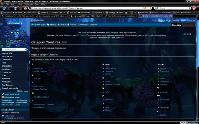Screen dimensions: 199x124
Task: Click the Delete page action
Action: (62, 25)
